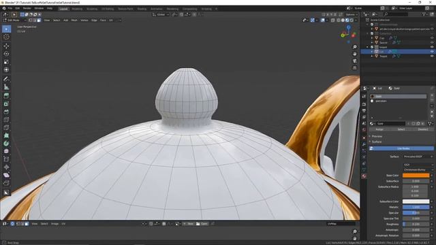Screen dimensions: 436x245
Task: Select the Rip Region tool
Action: point(6,183)
